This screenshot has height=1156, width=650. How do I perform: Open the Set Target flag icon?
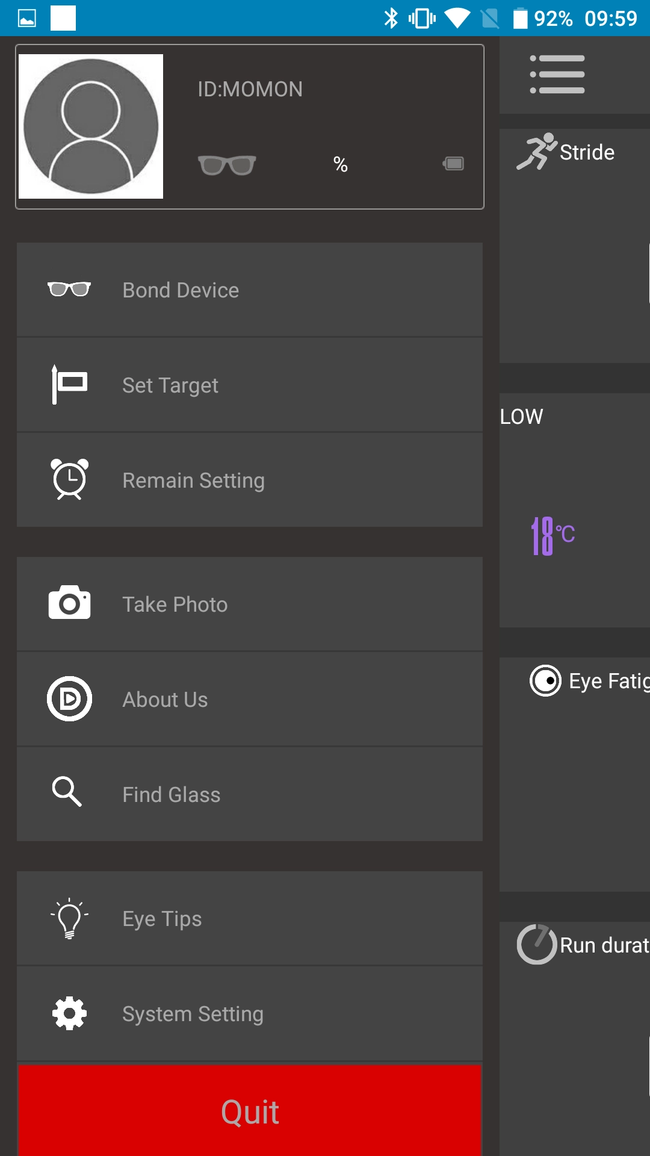[70, 384]
